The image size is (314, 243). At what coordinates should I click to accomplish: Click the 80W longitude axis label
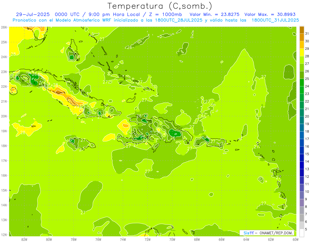click(49, 239)
